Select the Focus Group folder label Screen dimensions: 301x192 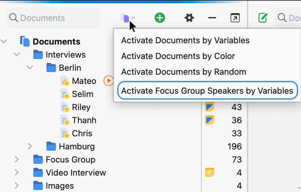pyautogui.click(x=70, y=160)
